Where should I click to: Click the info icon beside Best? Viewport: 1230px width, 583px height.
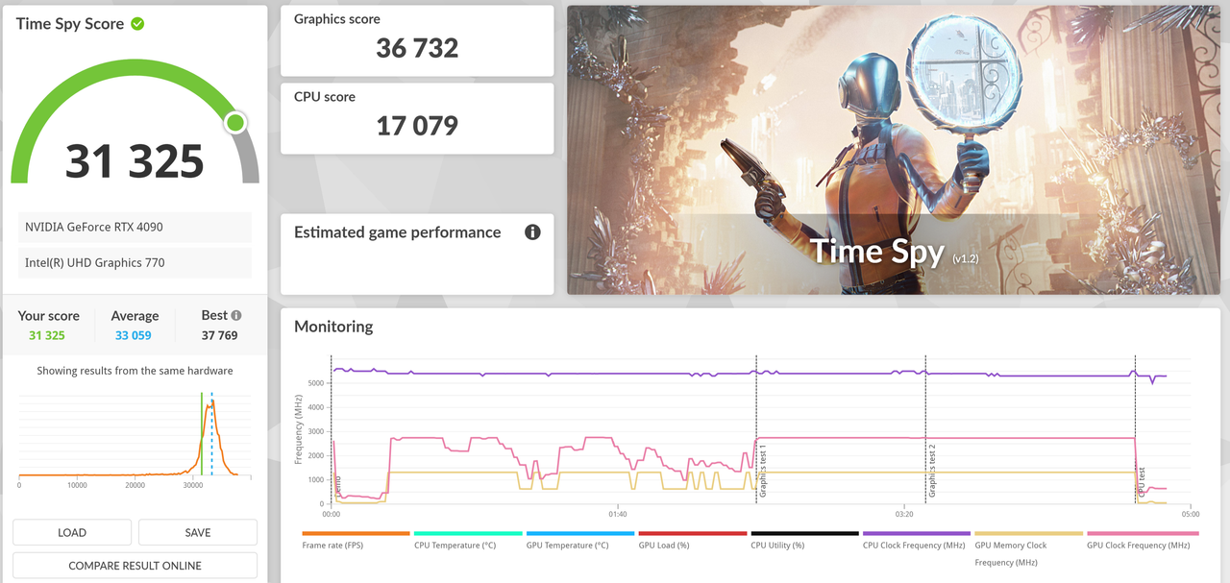(236, 315)
